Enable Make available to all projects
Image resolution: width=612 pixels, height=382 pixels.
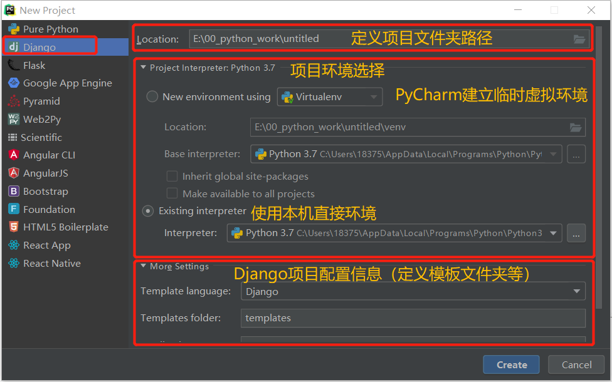[172, 194]
